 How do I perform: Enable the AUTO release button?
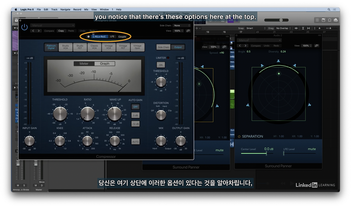click(135, 142)
